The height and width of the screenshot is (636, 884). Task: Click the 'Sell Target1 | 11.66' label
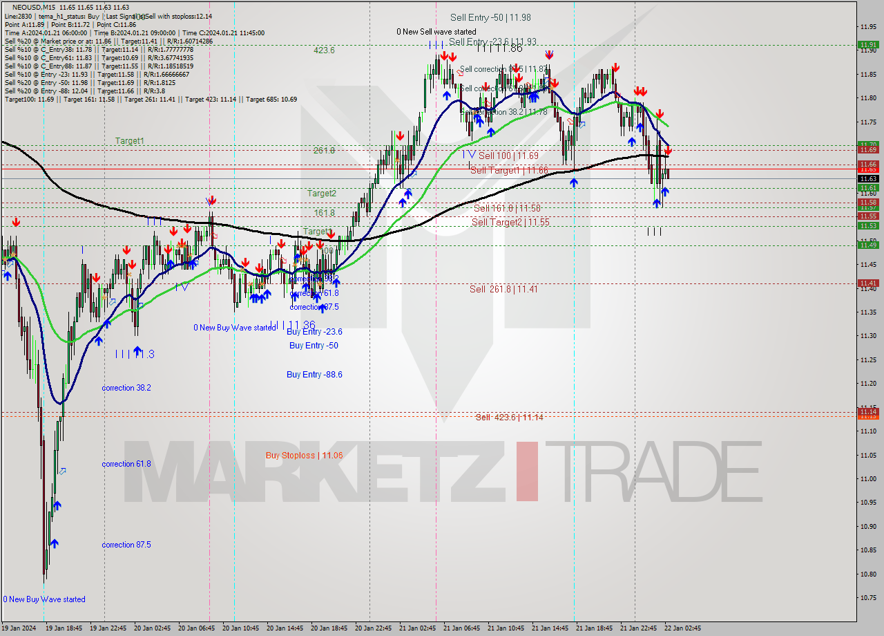(x=510, y=170)
